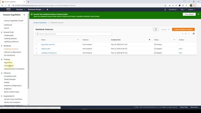Click the sidebar vertical scrollbar
The image size is (201, 113).
28,51
